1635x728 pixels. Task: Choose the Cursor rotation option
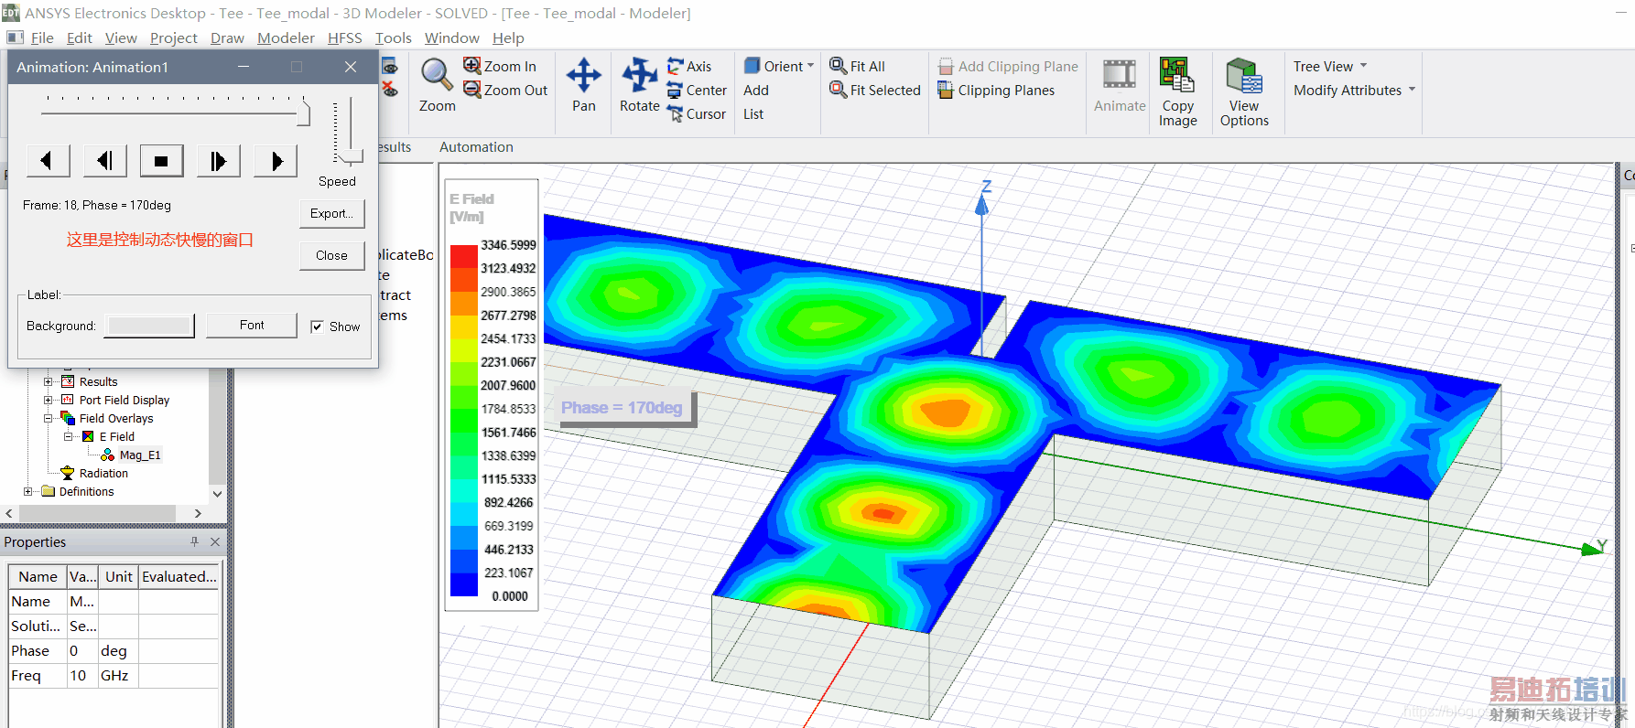[x=697, y=113]
